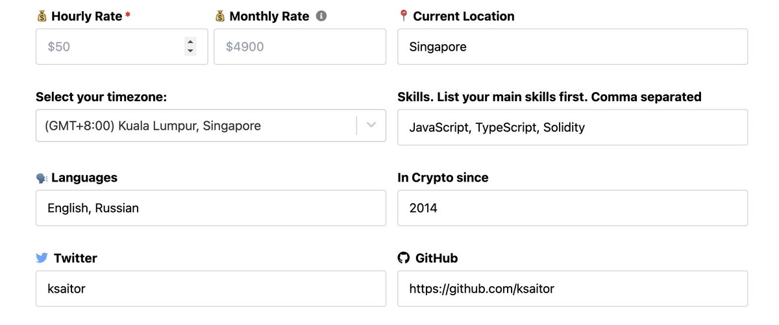Click the GitHub logo icon
The width and height of the screenshot is (779, 325).
click(x=403, y=258)
